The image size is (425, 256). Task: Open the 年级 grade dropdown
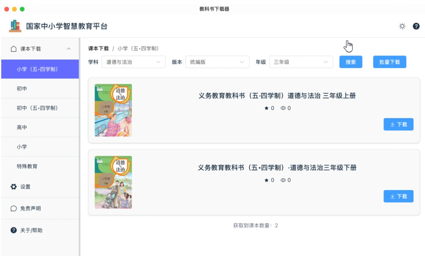[301, 62]
